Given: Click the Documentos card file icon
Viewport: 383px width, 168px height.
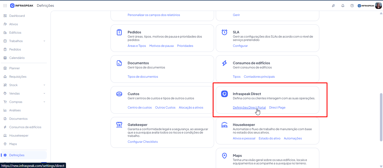Looking at the screenshot, I should 119,63.
